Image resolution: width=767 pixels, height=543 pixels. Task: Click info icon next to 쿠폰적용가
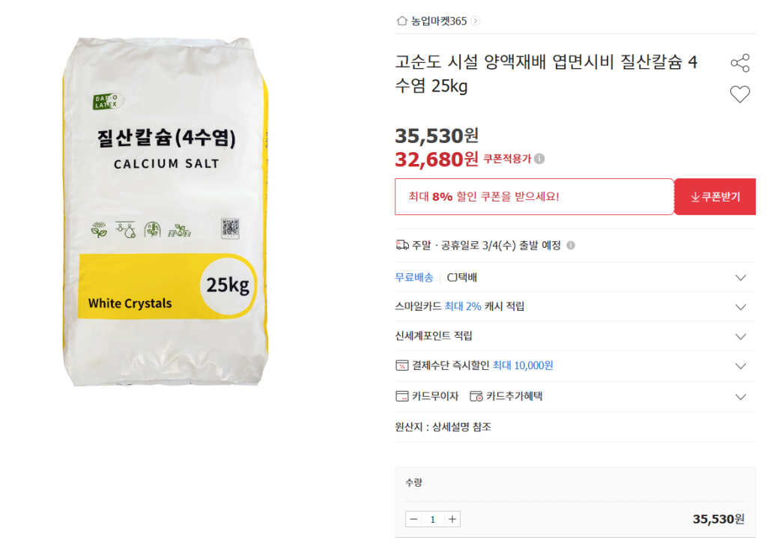(540, 159)
